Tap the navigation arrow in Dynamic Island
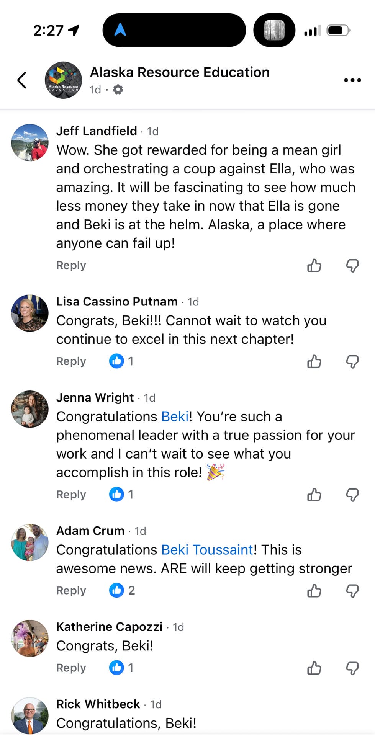The width and height of the screenshot is (375, 735). coord(120,30)
